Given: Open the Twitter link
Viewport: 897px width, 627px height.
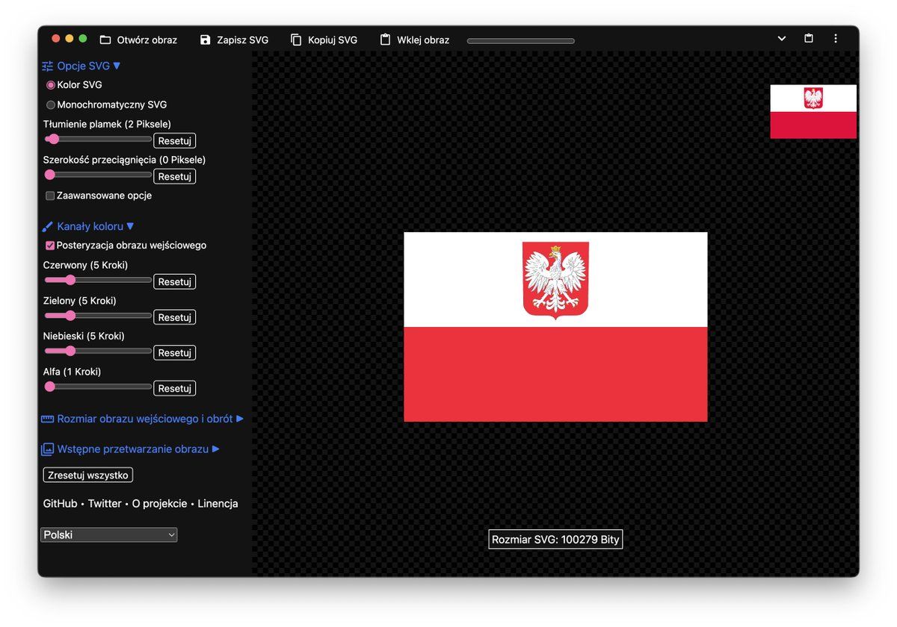Looking at the screenshot, I should pyautogui.click(x=105, y=504).
